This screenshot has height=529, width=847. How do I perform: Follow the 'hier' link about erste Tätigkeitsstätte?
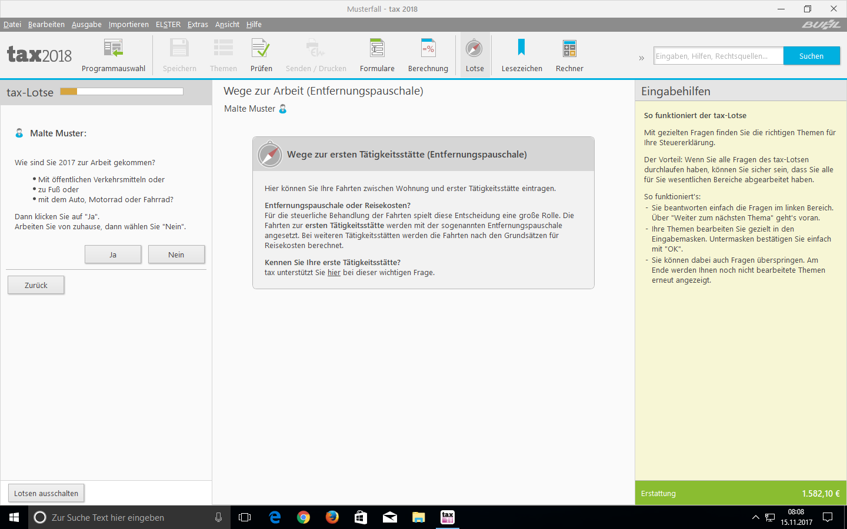[x=334, y=273]
